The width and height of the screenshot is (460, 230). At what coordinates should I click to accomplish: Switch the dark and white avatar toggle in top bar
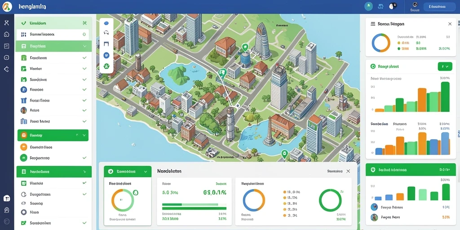pyautogui.click(x=393, y=6)
